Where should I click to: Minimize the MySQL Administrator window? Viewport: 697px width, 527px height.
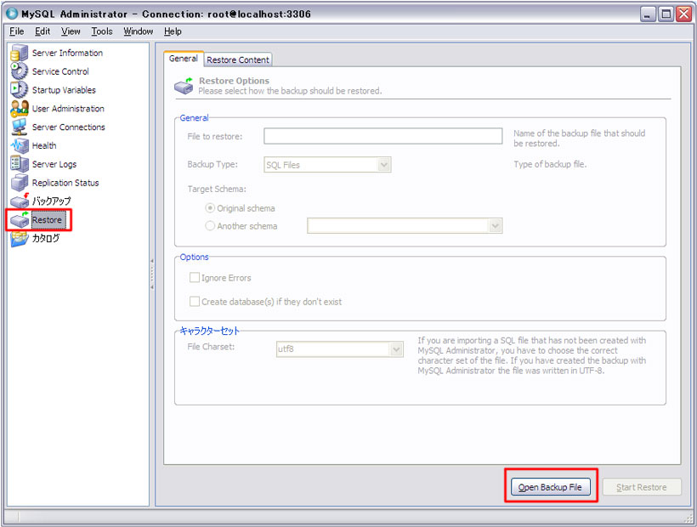[648, 14]
